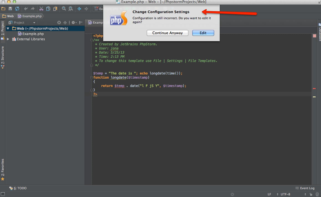The image size is (321, 197).
Task: Open the Hector inspections icon in status bar
Action: pos(317,194)
